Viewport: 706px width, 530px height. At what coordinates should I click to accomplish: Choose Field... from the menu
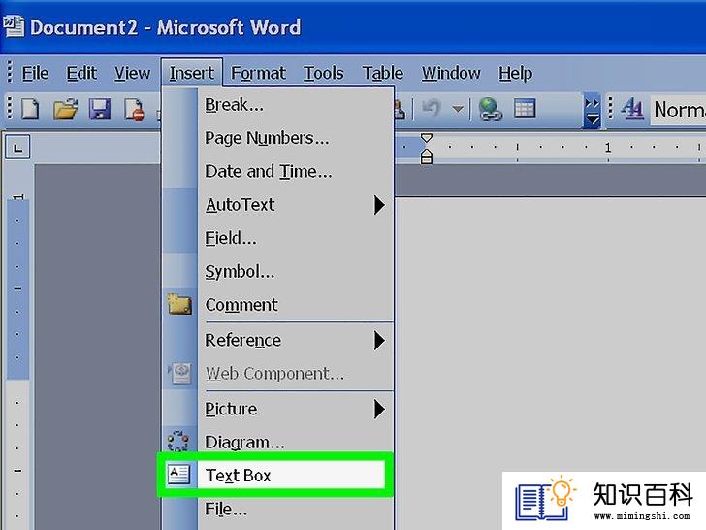(277, 238)
